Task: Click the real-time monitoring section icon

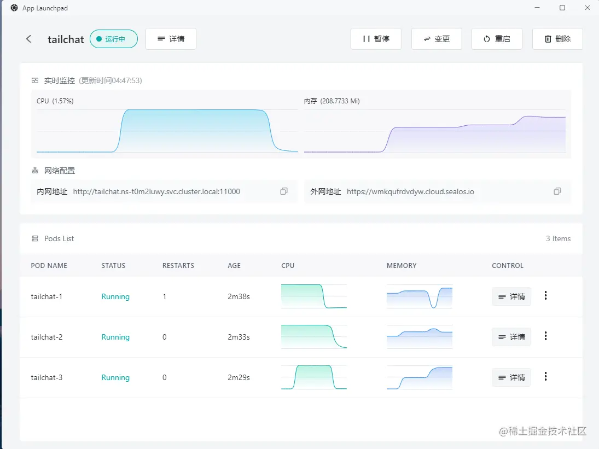Action: (35, 80)
